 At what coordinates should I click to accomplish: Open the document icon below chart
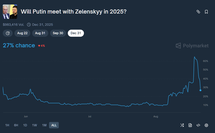click(190, 125)
